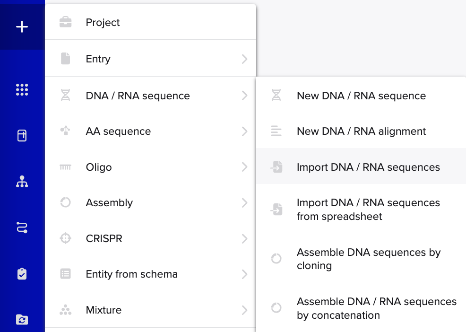
Task: Click the plus create button in sidebar
Action: [22, 27]
